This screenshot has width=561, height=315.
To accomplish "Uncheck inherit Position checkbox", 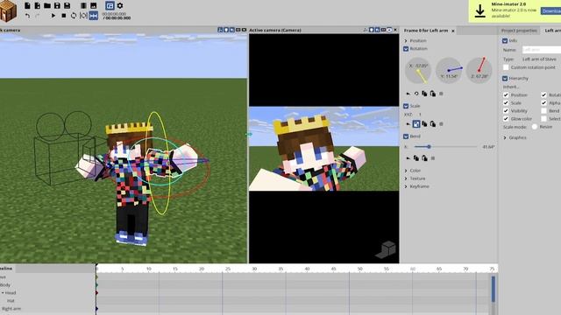I will tap(506, 95).
